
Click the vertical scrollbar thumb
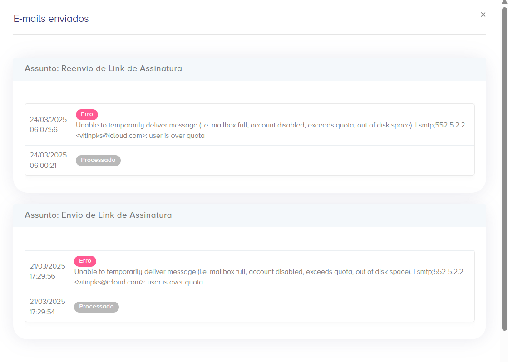504,168
